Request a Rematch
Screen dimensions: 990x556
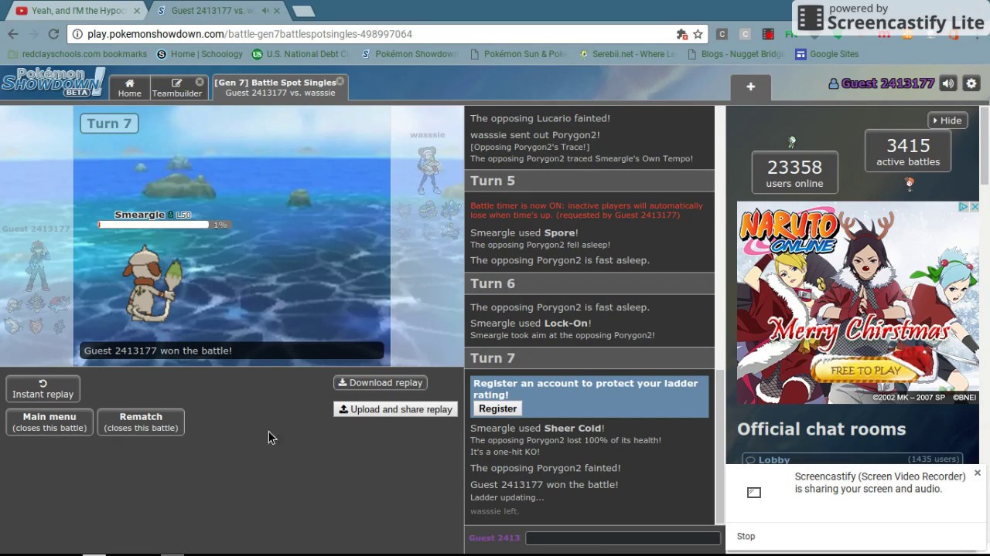[141, 422]
